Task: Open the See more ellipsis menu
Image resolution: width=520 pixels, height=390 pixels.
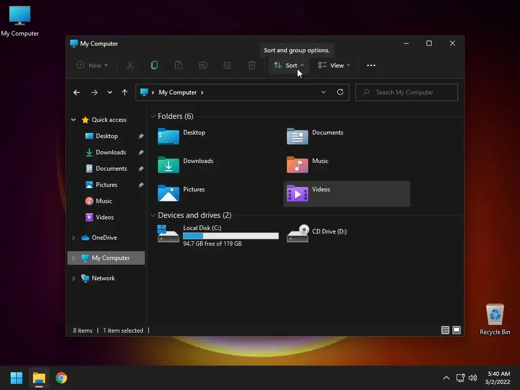Action: tap(371, 66)
